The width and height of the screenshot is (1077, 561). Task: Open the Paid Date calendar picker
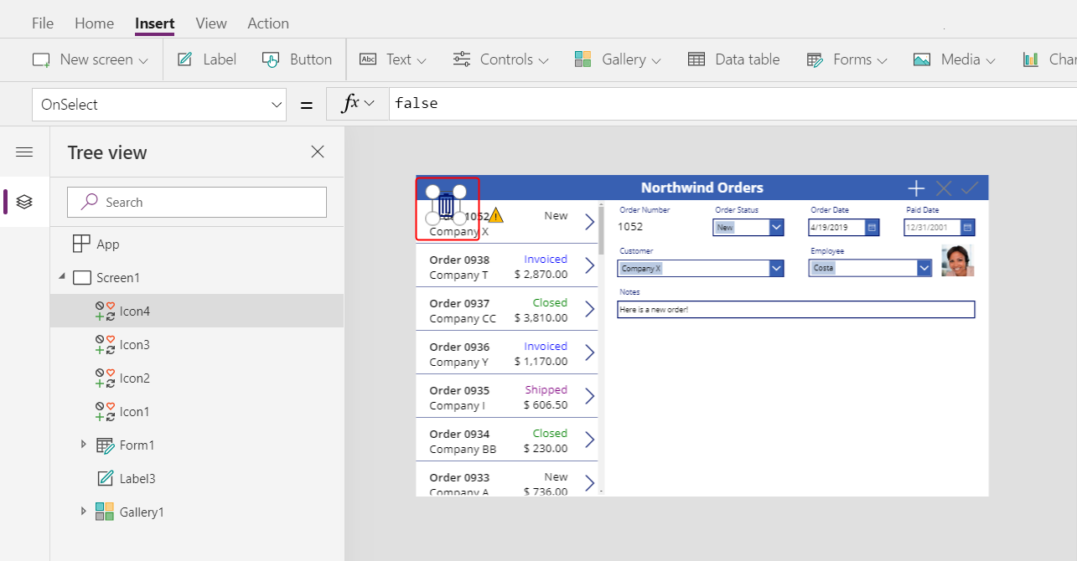click(967, 227)
